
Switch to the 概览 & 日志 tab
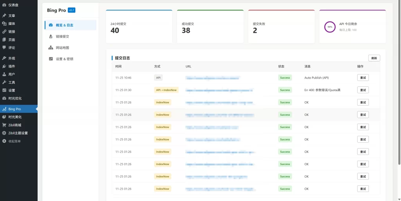coord(64,25)
